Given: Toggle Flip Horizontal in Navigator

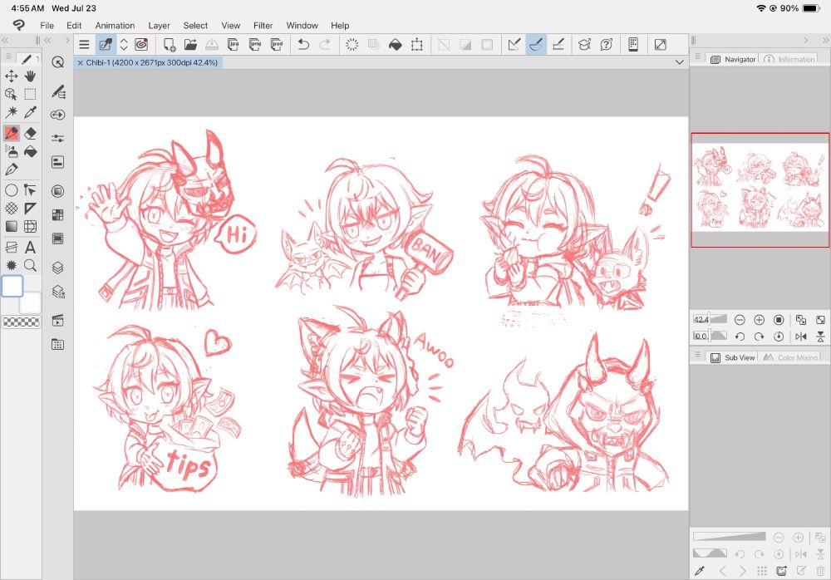Looking at the screenshot, I should click(801, 337).
